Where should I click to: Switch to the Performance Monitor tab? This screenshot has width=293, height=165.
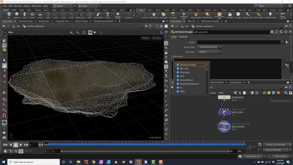click(x=210, y=21)
